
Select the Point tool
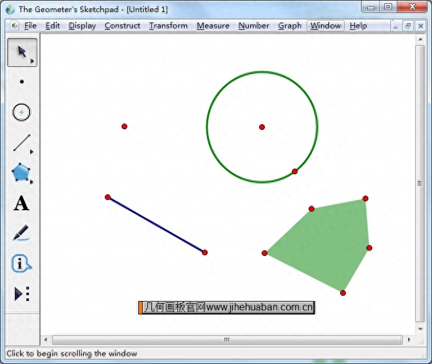point(22,82)
